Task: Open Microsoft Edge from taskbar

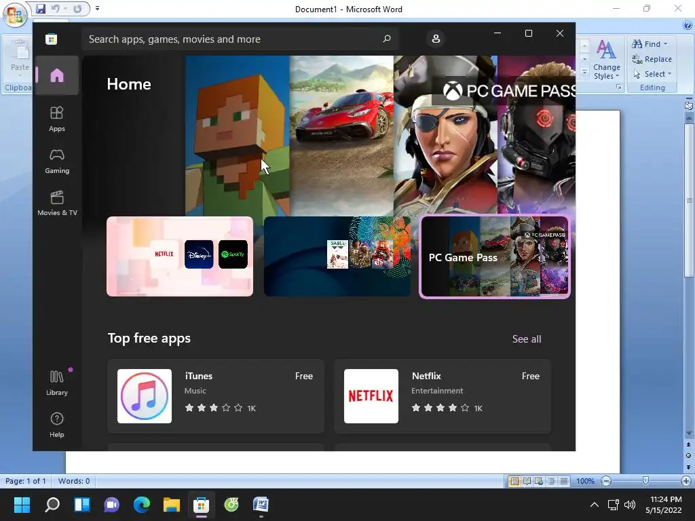Action: pos(141,505)
